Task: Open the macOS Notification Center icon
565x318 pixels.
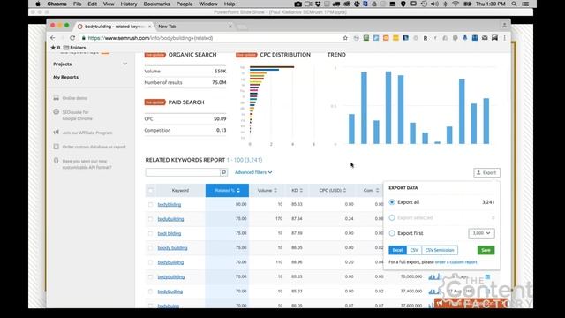Action: (526, 4)
